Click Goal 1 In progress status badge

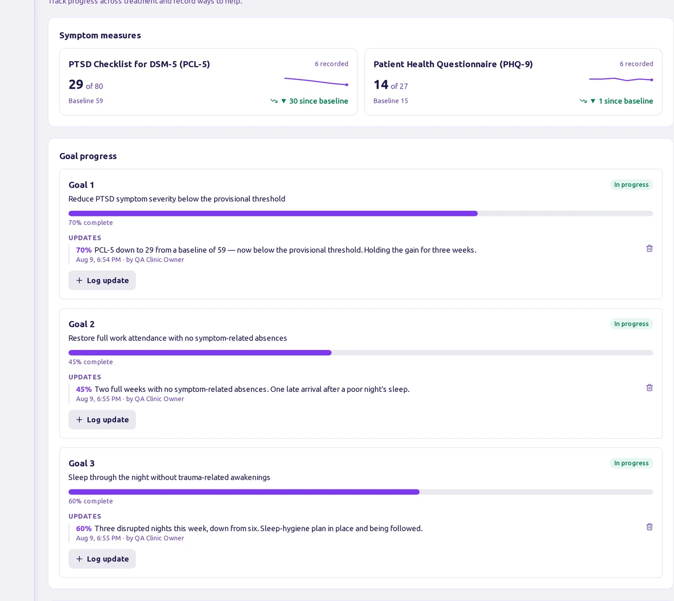click(x=631, y=185)
